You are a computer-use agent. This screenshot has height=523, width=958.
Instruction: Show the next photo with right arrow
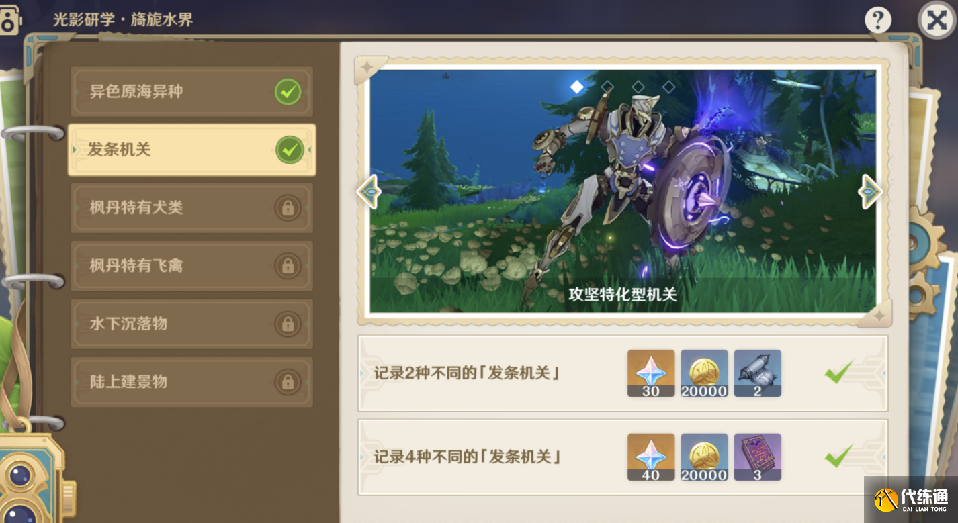point(870,192)
